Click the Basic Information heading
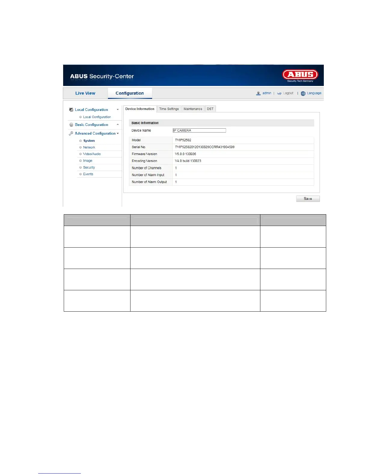Viewport: 368px width, 476px height. (145, 123)
